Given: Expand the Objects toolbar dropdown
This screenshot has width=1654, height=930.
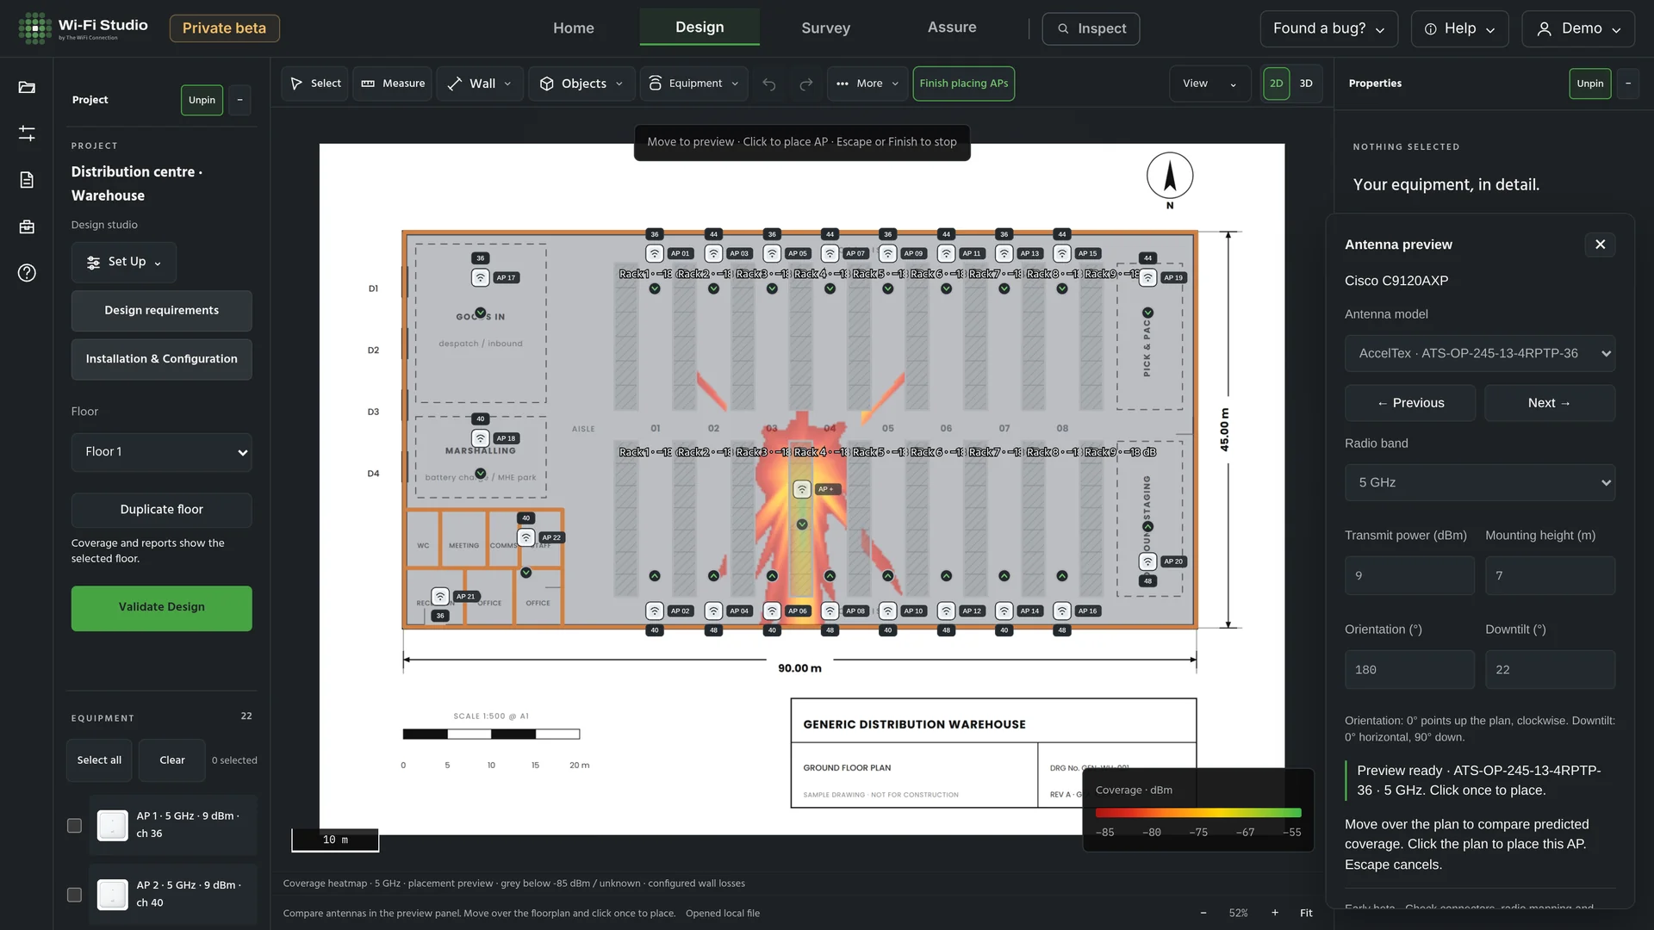Looking at the screenshot, I should click(x=581, y=84).
